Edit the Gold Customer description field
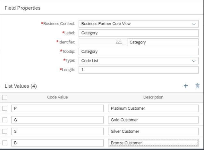Viewport: 204px width, 150px height. click(x=153, y=120)
